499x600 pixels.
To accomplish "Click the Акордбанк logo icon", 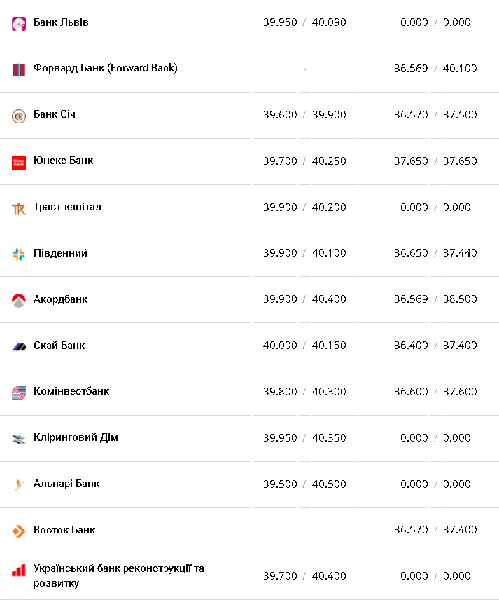I will click(x=19, y=300).
